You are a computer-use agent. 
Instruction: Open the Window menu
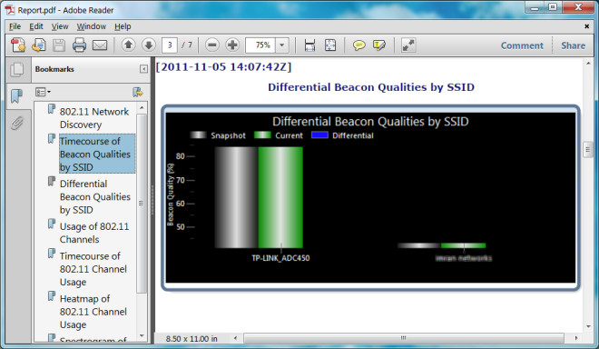click(92, 26)
